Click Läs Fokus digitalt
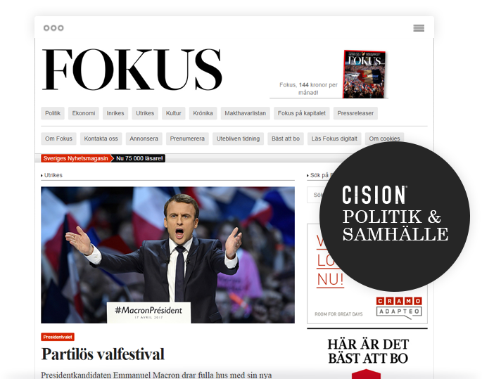Screen dimensions: 482x379 pyautogui.click(x=334, y=139)
